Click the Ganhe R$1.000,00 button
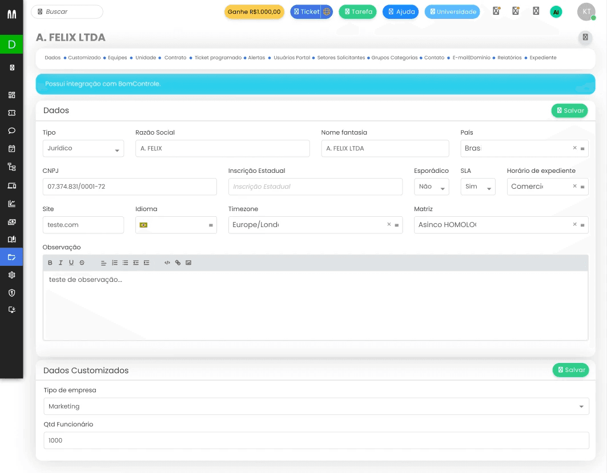Image resolution: width=607 pixels, height=473 pixels. [x=254, y=11]
